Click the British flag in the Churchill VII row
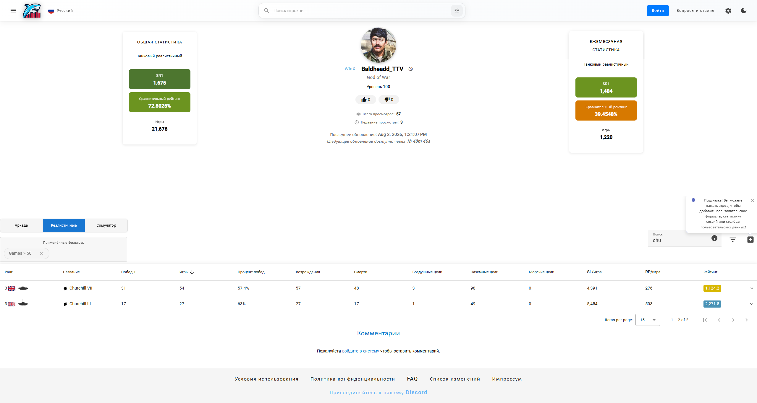The height and width of the screenshot is (403, 757). 12,288
